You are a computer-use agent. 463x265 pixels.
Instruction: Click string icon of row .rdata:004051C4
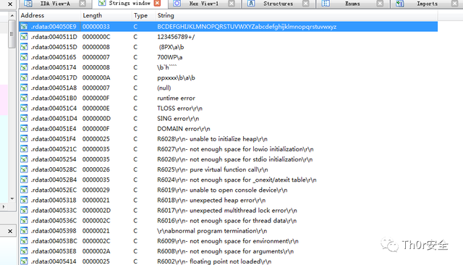[24, 109]
